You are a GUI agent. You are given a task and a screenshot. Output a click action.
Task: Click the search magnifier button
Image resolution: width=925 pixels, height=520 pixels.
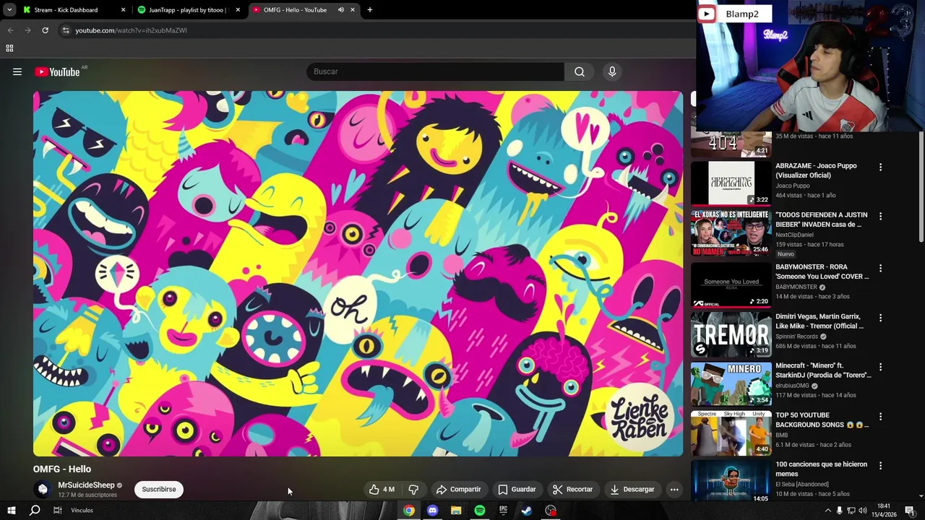(x=580, y=71)
